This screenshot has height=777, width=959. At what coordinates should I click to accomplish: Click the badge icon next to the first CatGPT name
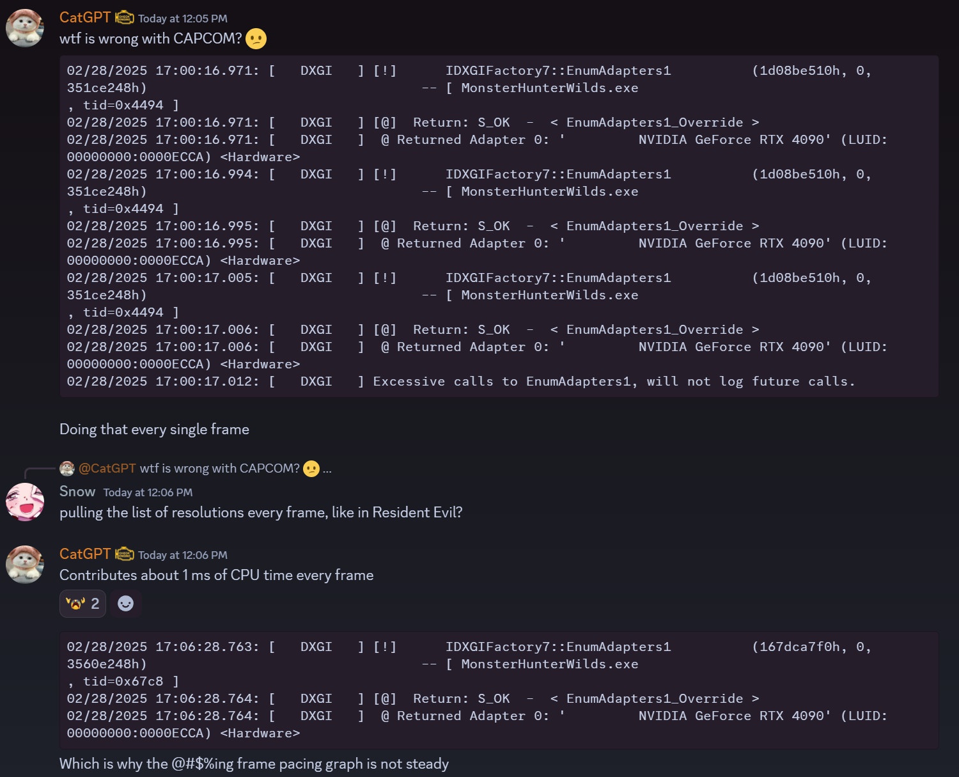(x=125, y=18)
